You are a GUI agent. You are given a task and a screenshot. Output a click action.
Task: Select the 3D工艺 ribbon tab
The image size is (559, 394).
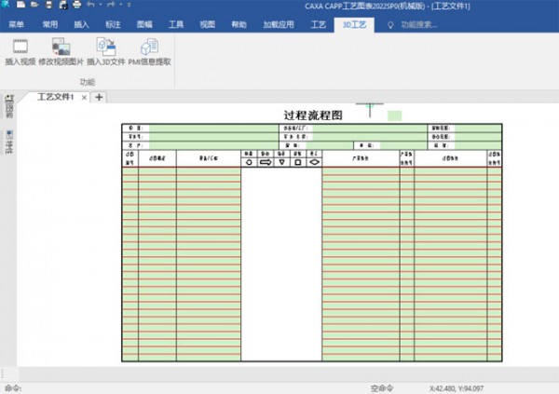(x=354, y=24)
